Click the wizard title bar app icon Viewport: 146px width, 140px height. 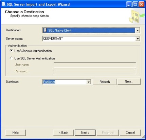[x=4, y=4]
